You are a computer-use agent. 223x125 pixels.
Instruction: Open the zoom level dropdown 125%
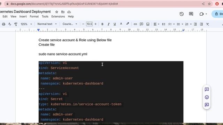[26, 24]
